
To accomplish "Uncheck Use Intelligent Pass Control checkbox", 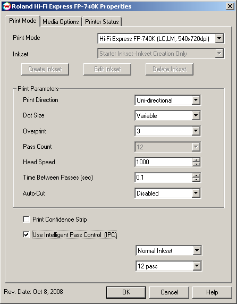I will pos(26,235).
